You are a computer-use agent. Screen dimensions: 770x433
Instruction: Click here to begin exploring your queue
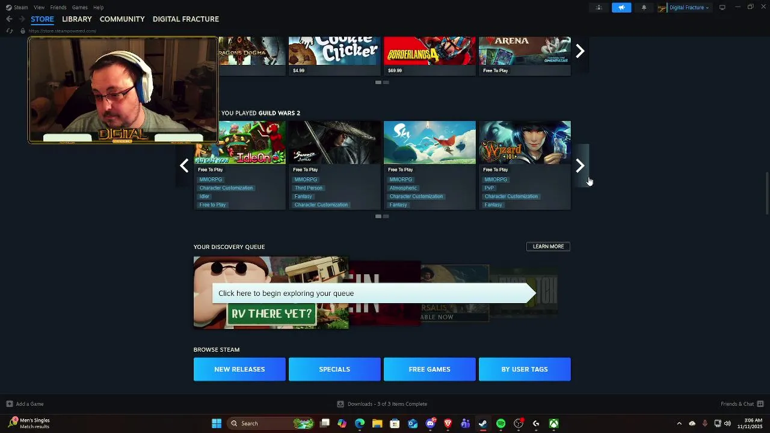click(374, 293)
